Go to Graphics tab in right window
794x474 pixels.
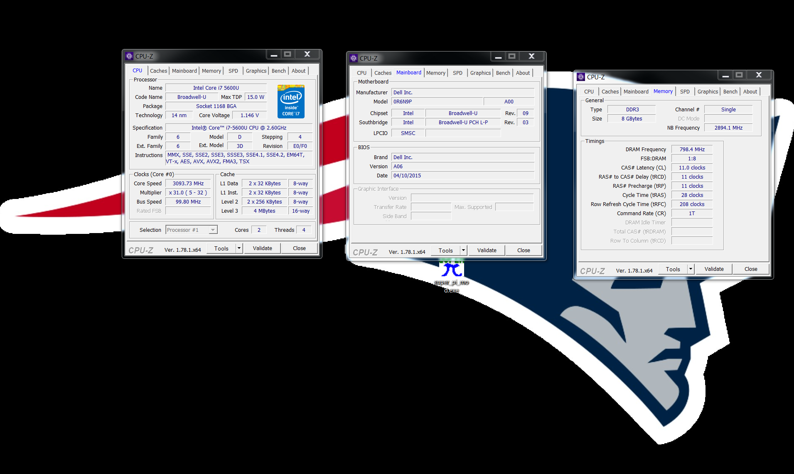(x=708, y=92)
